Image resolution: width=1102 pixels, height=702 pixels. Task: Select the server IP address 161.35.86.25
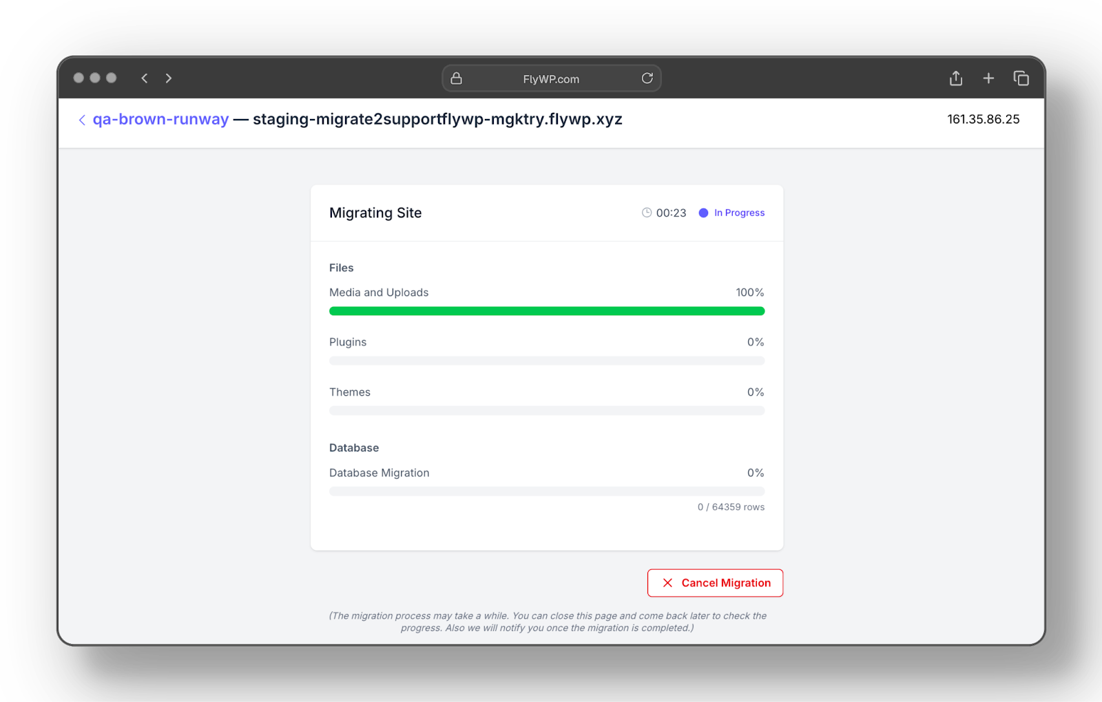(x=983, y=119)
